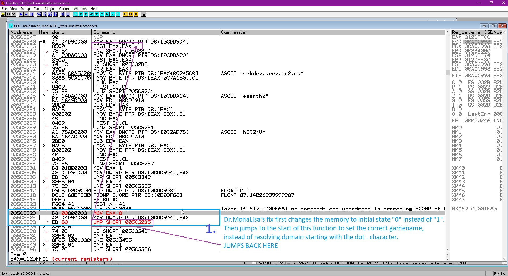Open the Debug menu

coord(26,9)
